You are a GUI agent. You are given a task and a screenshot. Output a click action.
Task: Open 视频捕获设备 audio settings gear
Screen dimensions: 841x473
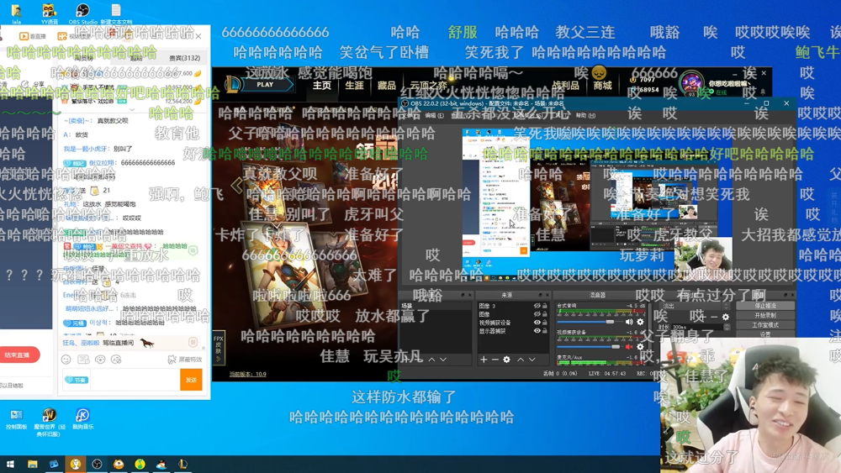tap(640, 347)
